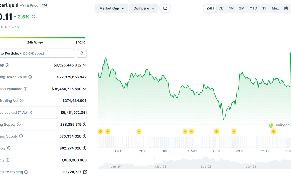This screenshot has height=175, width=291.
Task: Open the Market Cap dropdown
Action: pos(112,8)
